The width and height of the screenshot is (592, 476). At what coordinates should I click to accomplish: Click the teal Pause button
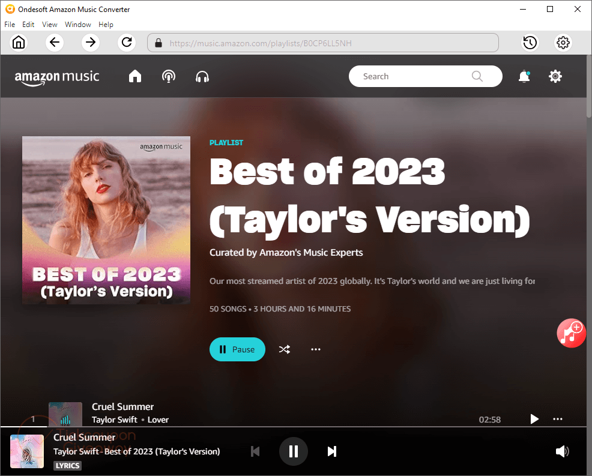coord(238,349)
